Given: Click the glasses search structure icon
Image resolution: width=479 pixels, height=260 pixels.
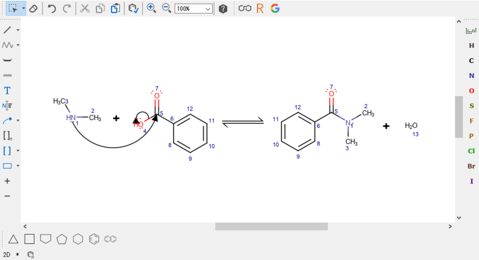Looking at the screenshot, I should point(245,8).
